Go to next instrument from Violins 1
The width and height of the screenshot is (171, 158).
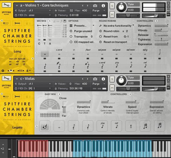click(x=87, y=5)
